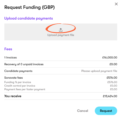The height and width of the screenshot is (117, 123).
Task: Click the £16,000.00 invoice total
Action: (110, 58)
